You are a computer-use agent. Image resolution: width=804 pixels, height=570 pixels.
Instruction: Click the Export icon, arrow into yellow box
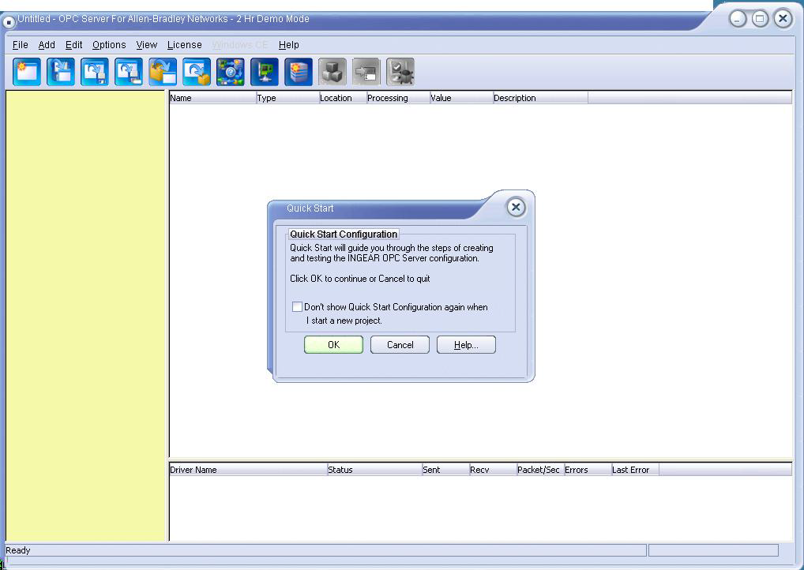tap(197, 72)
